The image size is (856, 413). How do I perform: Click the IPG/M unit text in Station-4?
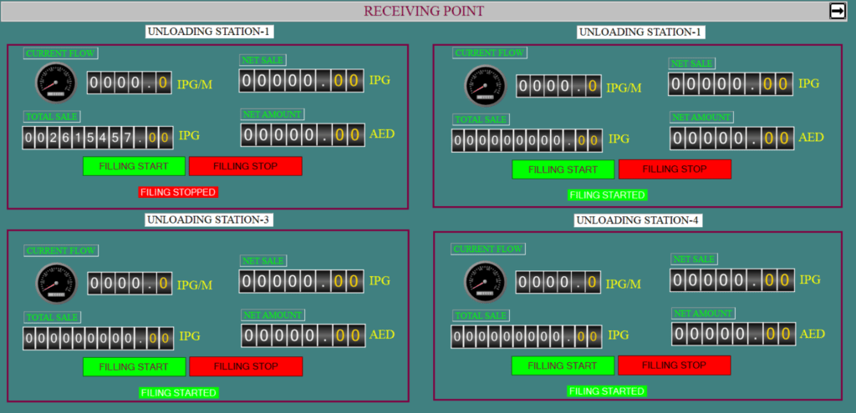pos(624,284)
